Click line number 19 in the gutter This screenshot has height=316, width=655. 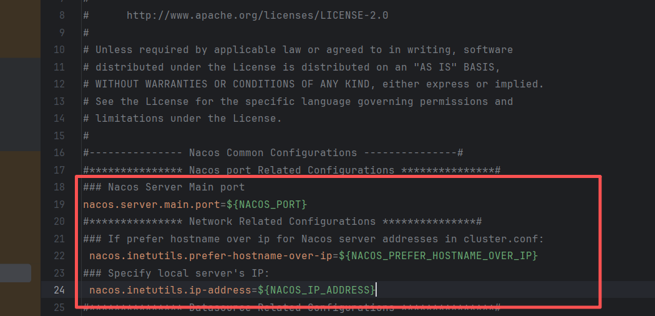[59, 204]
